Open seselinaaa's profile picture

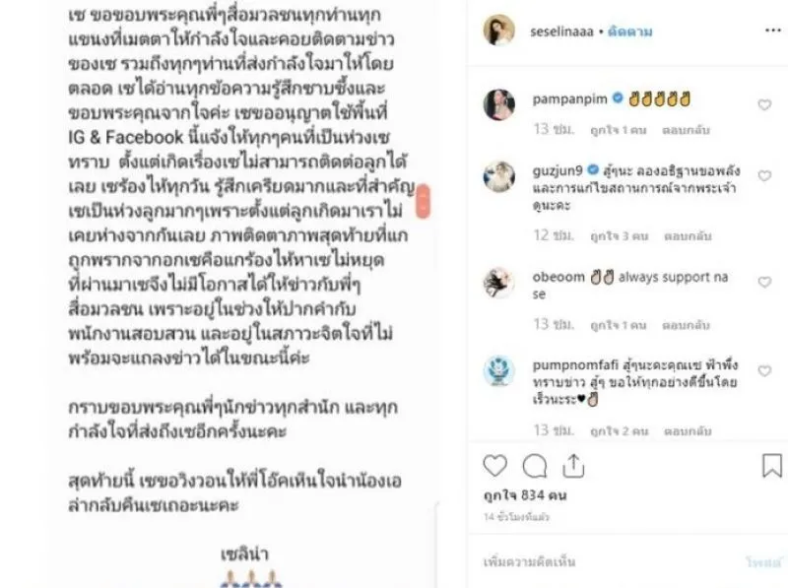pos(498,31)
